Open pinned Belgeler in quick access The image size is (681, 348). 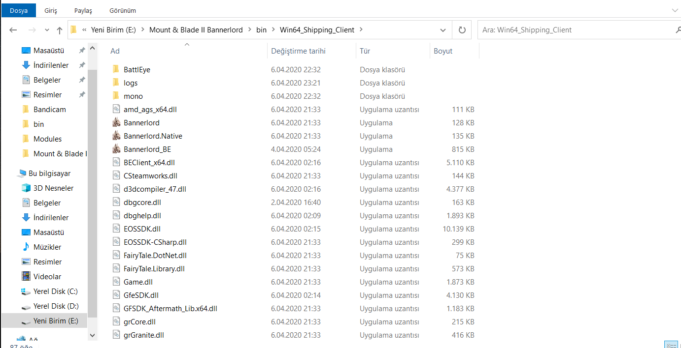[47, 80]
